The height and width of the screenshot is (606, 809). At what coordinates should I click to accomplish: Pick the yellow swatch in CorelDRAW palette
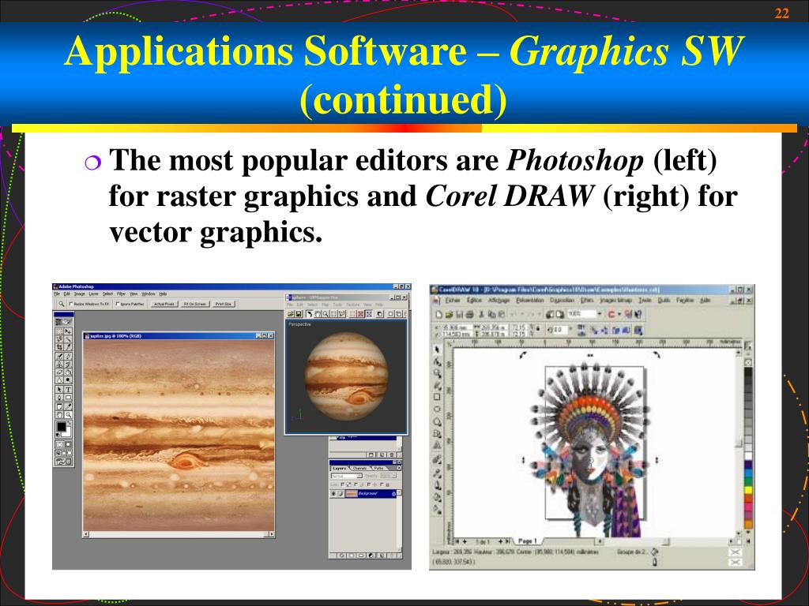[748, 490]
